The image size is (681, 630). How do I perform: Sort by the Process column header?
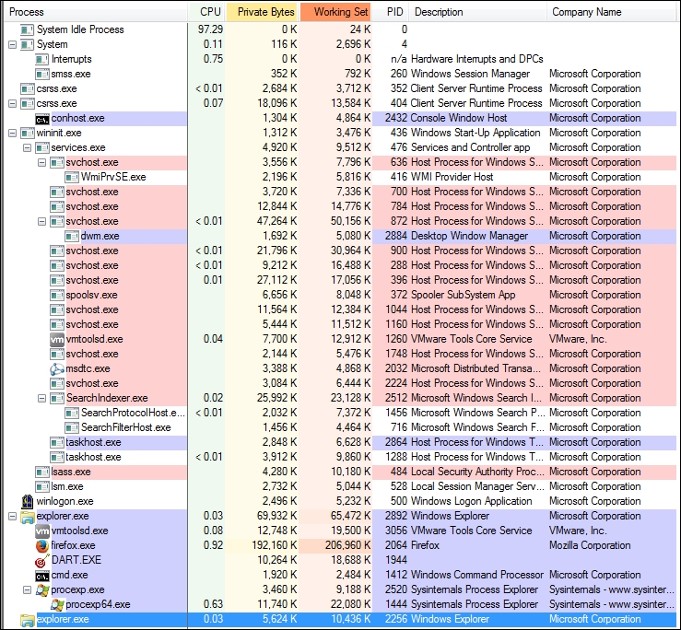coord(96,12)
